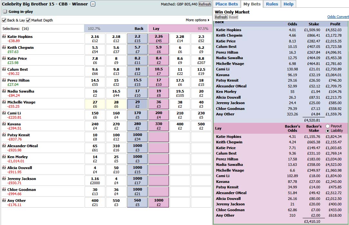The height and width of the screenshot is (225, 349).
Task: Switch to the Place Bets tab
Action: tap(227, 4)
